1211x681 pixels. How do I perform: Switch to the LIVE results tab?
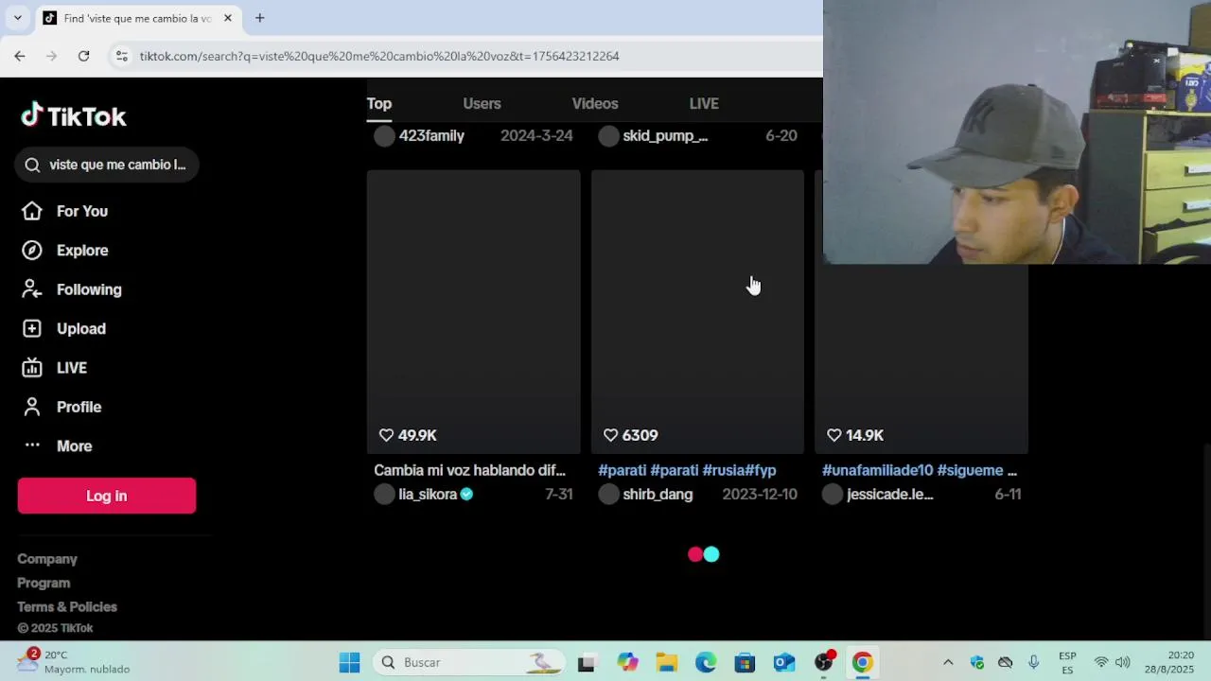(704, 103)
